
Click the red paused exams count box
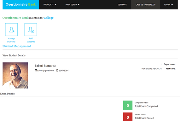point(128,117)
